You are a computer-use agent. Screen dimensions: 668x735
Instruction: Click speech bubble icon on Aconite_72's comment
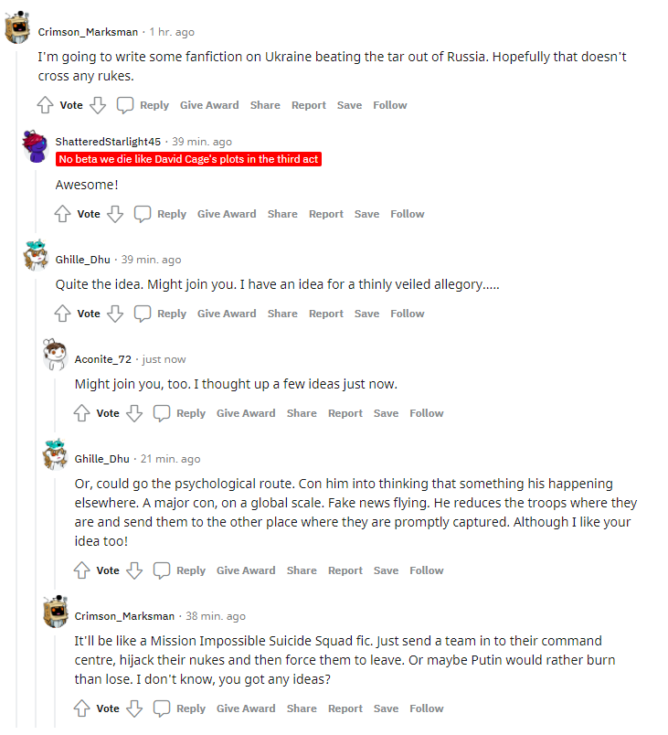[162, 413]
